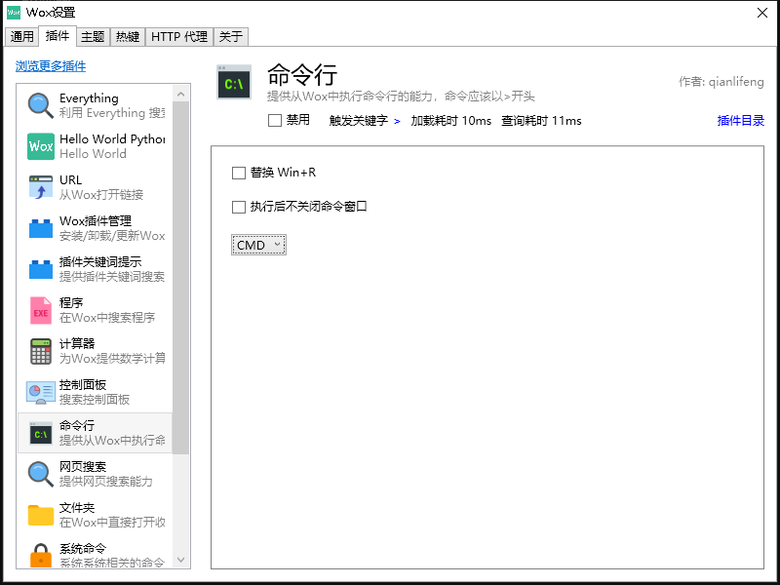
Task: Open the 关于 tab
Action: [231, 36]
